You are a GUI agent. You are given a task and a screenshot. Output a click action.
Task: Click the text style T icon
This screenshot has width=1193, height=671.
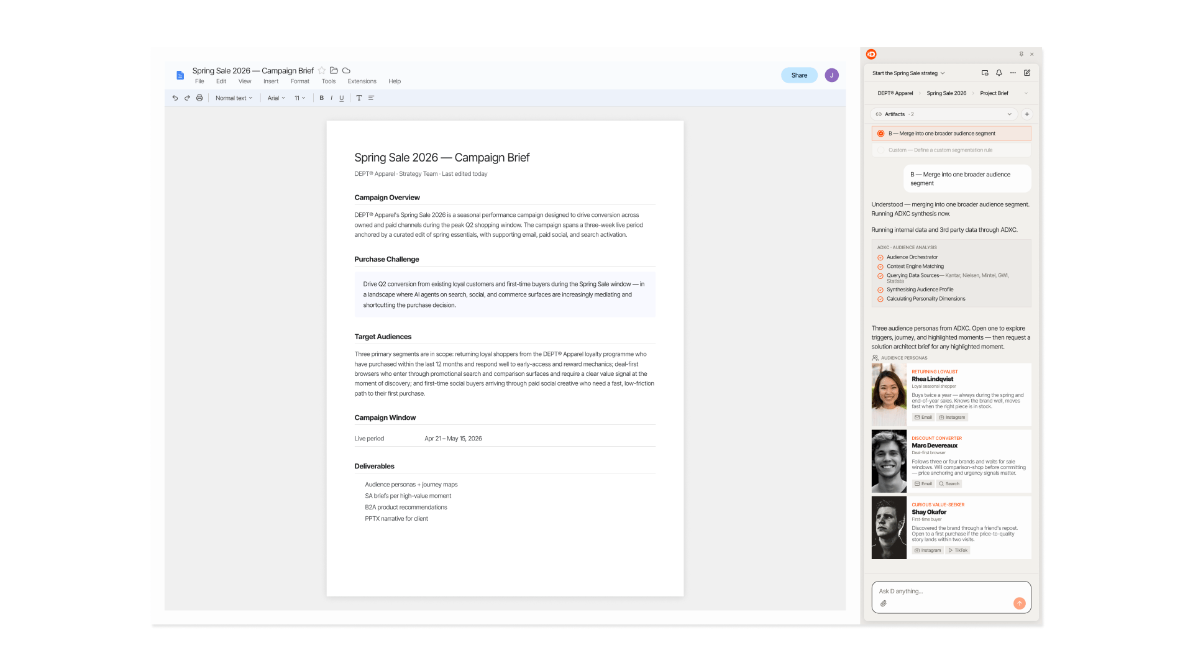(359, 98)
